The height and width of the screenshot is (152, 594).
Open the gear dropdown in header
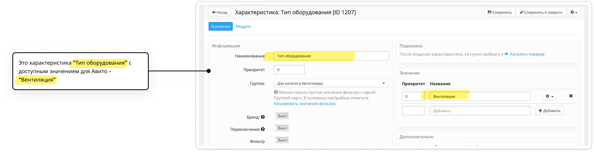tap(573, 12)
